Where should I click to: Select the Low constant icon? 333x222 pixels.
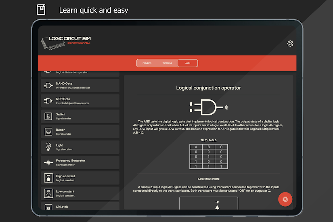point(48,193)
